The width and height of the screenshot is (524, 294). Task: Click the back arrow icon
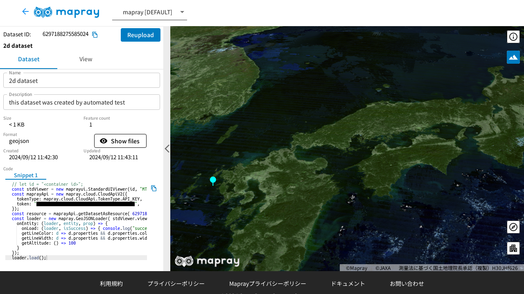click(25, 11)
